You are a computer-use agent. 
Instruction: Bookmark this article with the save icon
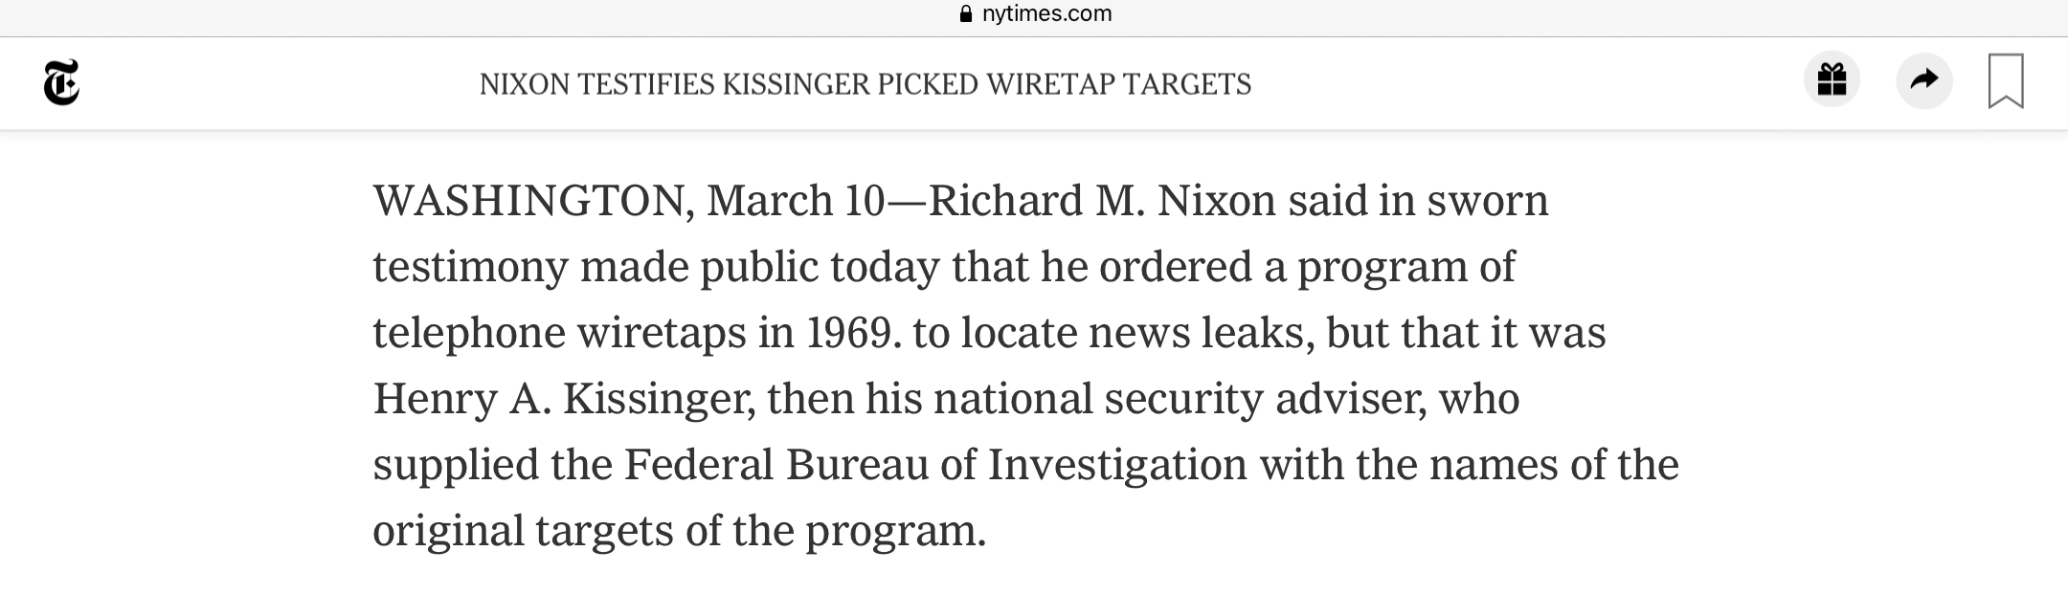[2006, 81]
